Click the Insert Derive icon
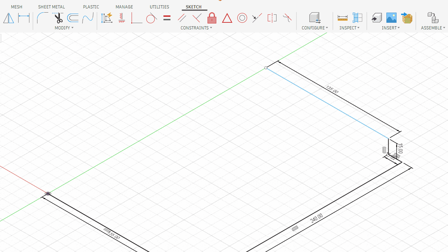The image size is (448, 252). coord(377,18)
